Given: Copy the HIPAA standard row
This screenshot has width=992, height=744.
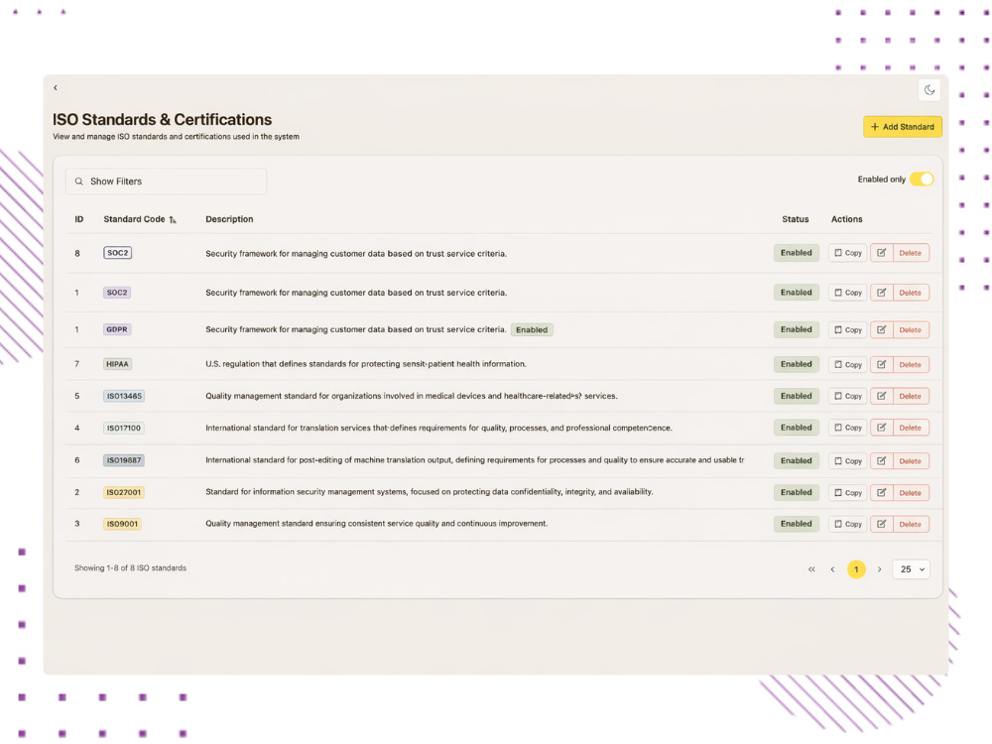Looking at the screenshot, I should 847,365.
